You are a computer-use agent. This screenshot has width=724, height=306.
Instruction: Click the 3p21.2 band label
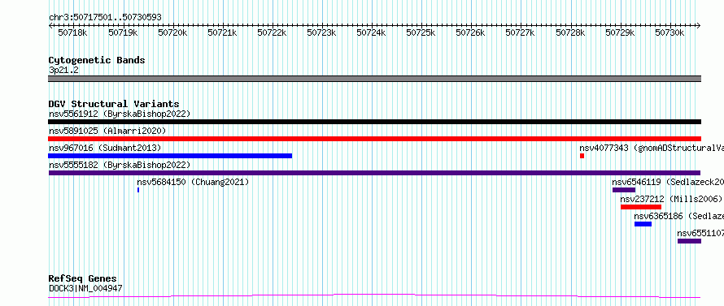[63, 70]
